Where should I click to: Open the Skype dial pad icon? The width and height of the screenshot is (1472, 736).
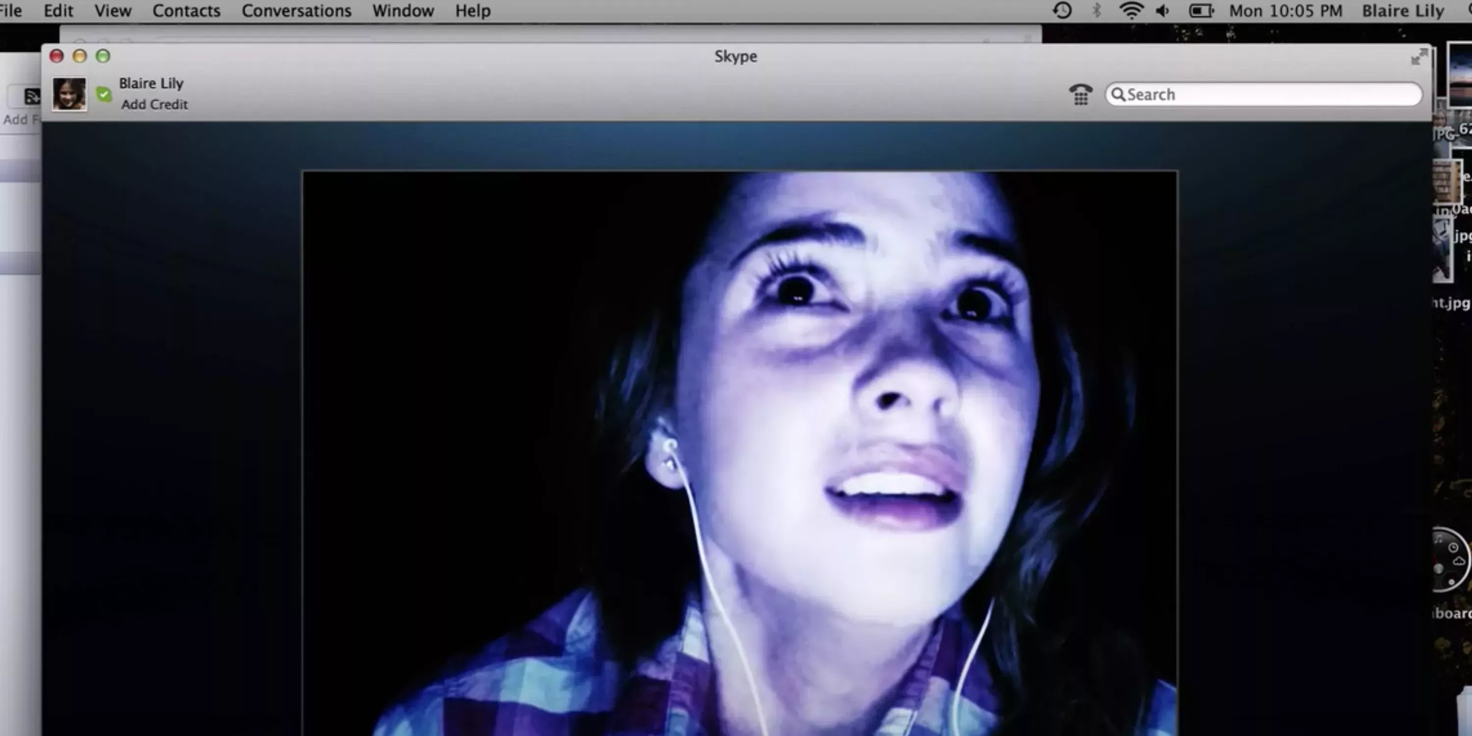pyautogui.click(x=1080, y=94)
